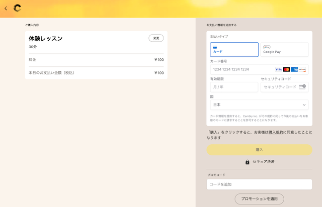Click the 変更 button on 体験レッスン
Screen dimensions: 322x207
[x=156, y=38]
